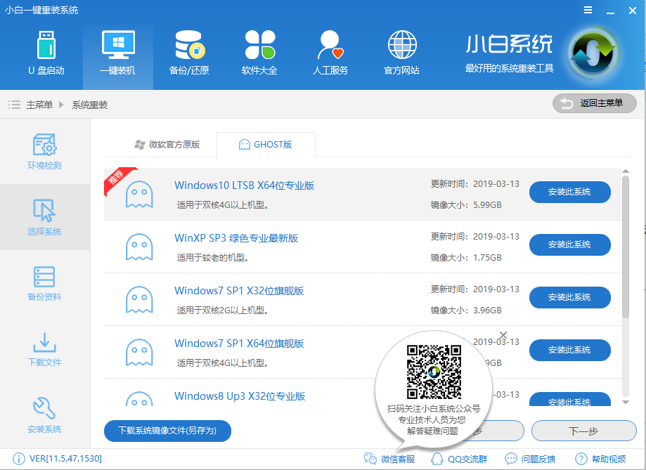
Task: Open the 备份/还原 backup and restore panel
Action: pyautogui.click(x=188, y=53)
